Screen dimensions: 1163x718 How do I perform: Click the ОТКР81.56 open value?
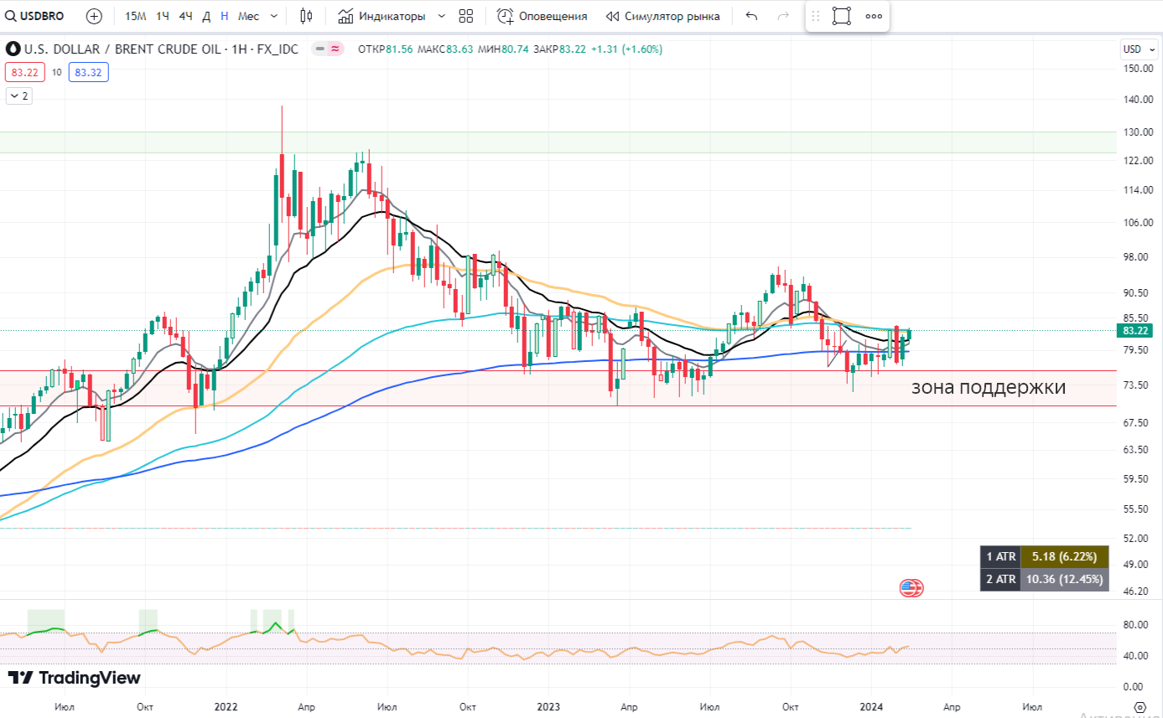[385, 49]
